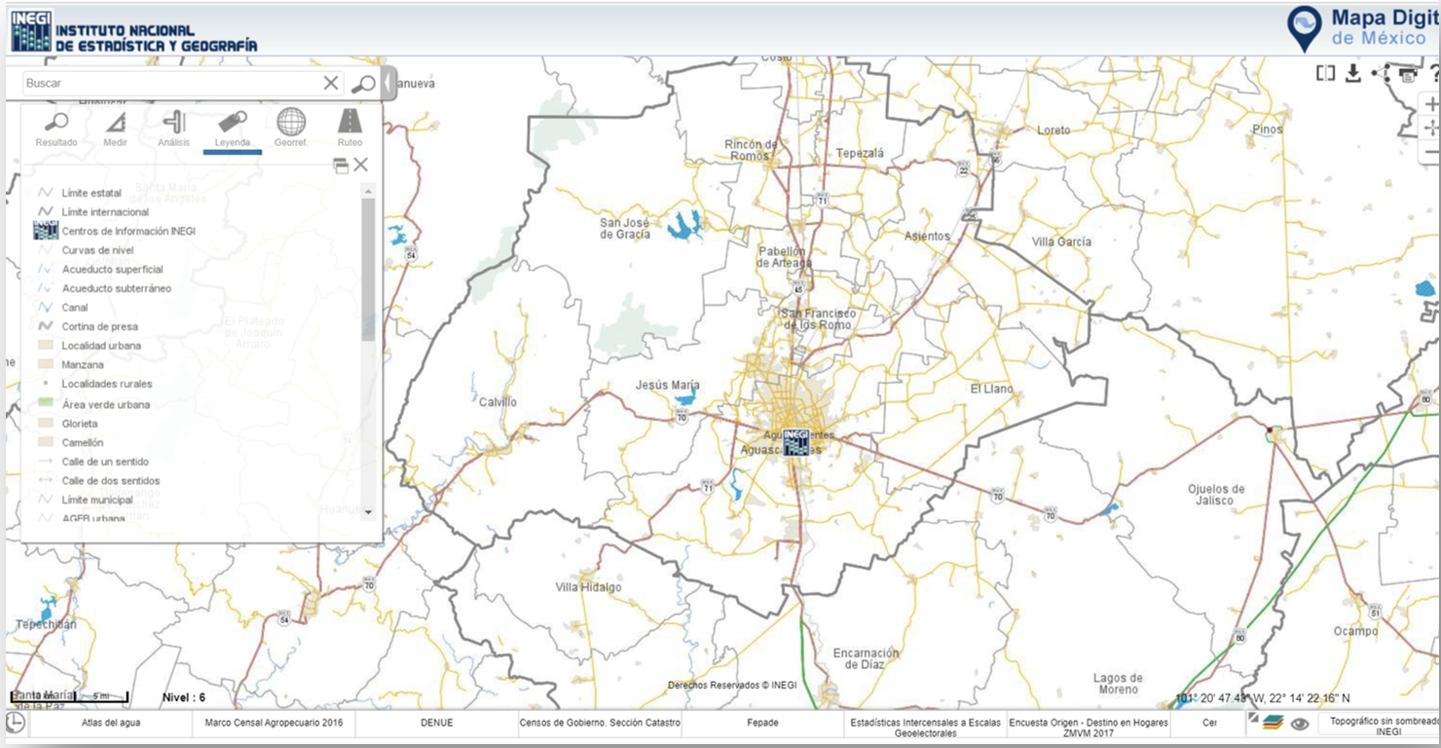The width and height of the screenshot is (1441, 748).
Task: Click the INEGI logo in the header
Action: pos(134,31)
